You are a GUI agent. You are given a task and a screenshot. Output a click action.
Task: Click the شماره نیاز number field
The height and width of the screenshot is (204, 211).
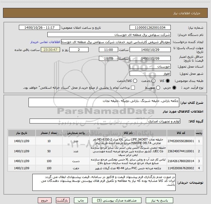(150, 28)
